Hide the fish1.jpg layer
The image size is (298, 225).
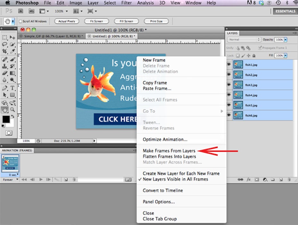click(229, 64)
